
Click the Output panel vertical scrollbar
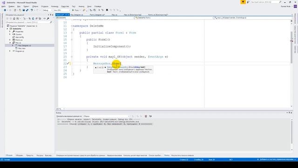tap(292, 134)
